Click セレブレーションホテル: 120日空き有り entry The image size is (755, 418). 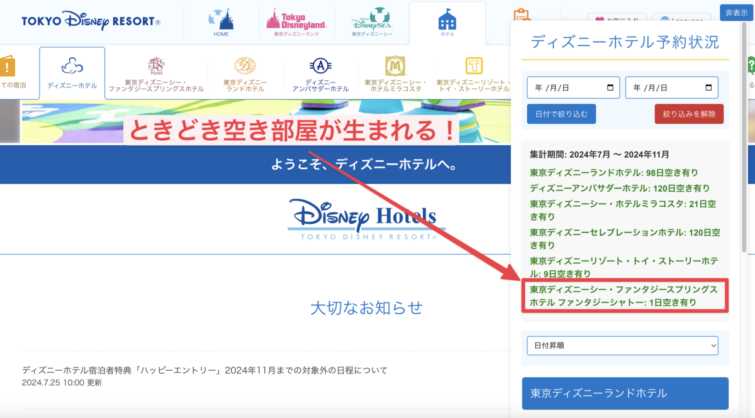click(625, 238)
